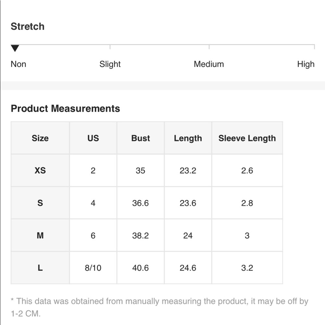This screenshot has width=325, height=325.
Task: Select the Medium stretch label
Action: click(209, 64)
